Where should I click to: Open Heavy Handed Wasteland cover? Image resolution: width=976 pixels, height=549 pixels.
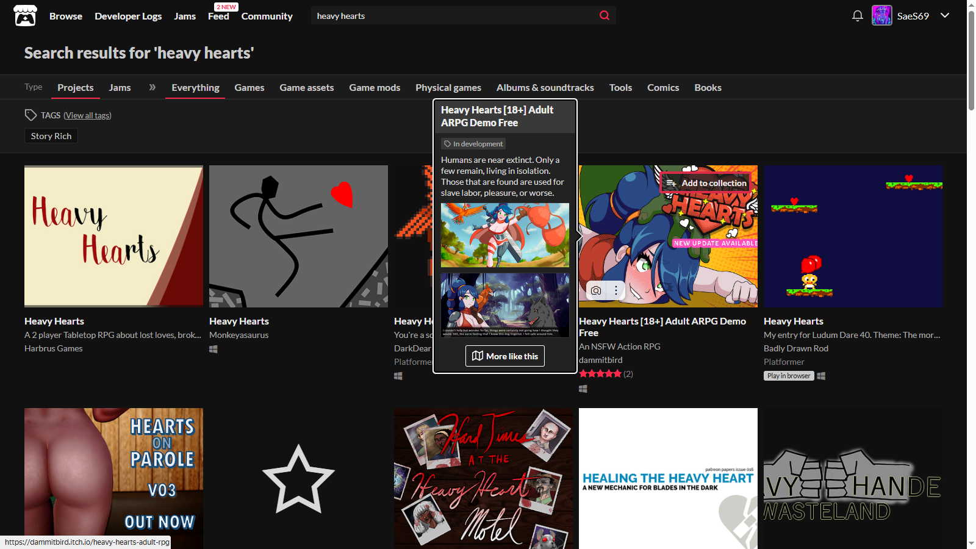(x=853, y=478)
